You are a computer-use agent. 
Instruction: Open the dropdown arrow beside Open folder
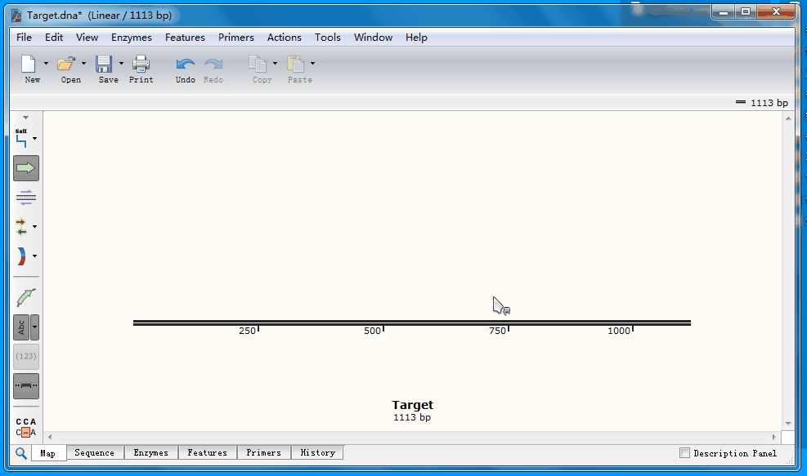point(84,64)
